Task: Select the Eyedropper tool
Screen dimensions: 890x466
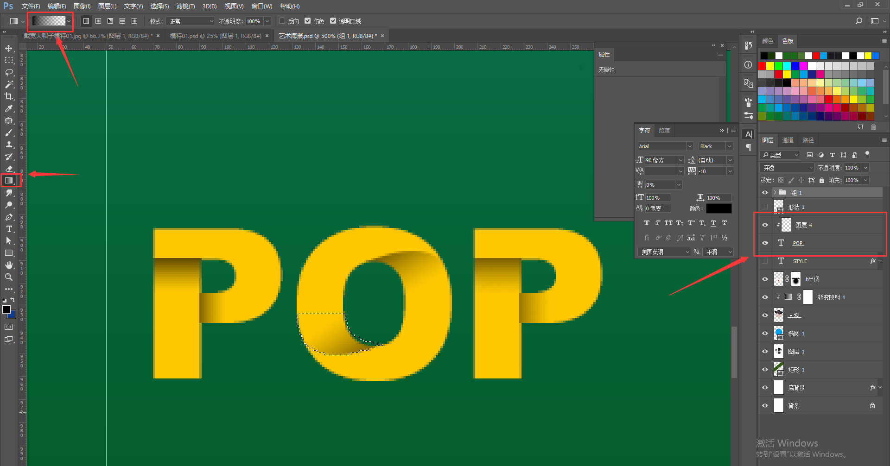Action: [x=9, y=108]
